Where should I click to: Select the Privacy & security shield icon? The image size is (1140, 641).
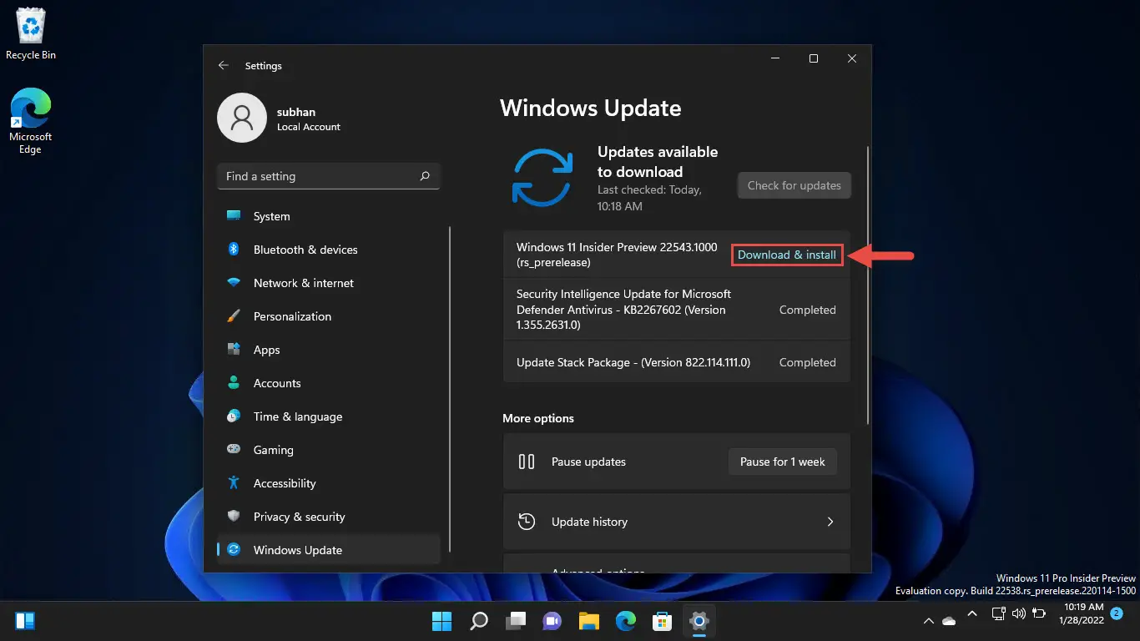click(x=234, y=517)
